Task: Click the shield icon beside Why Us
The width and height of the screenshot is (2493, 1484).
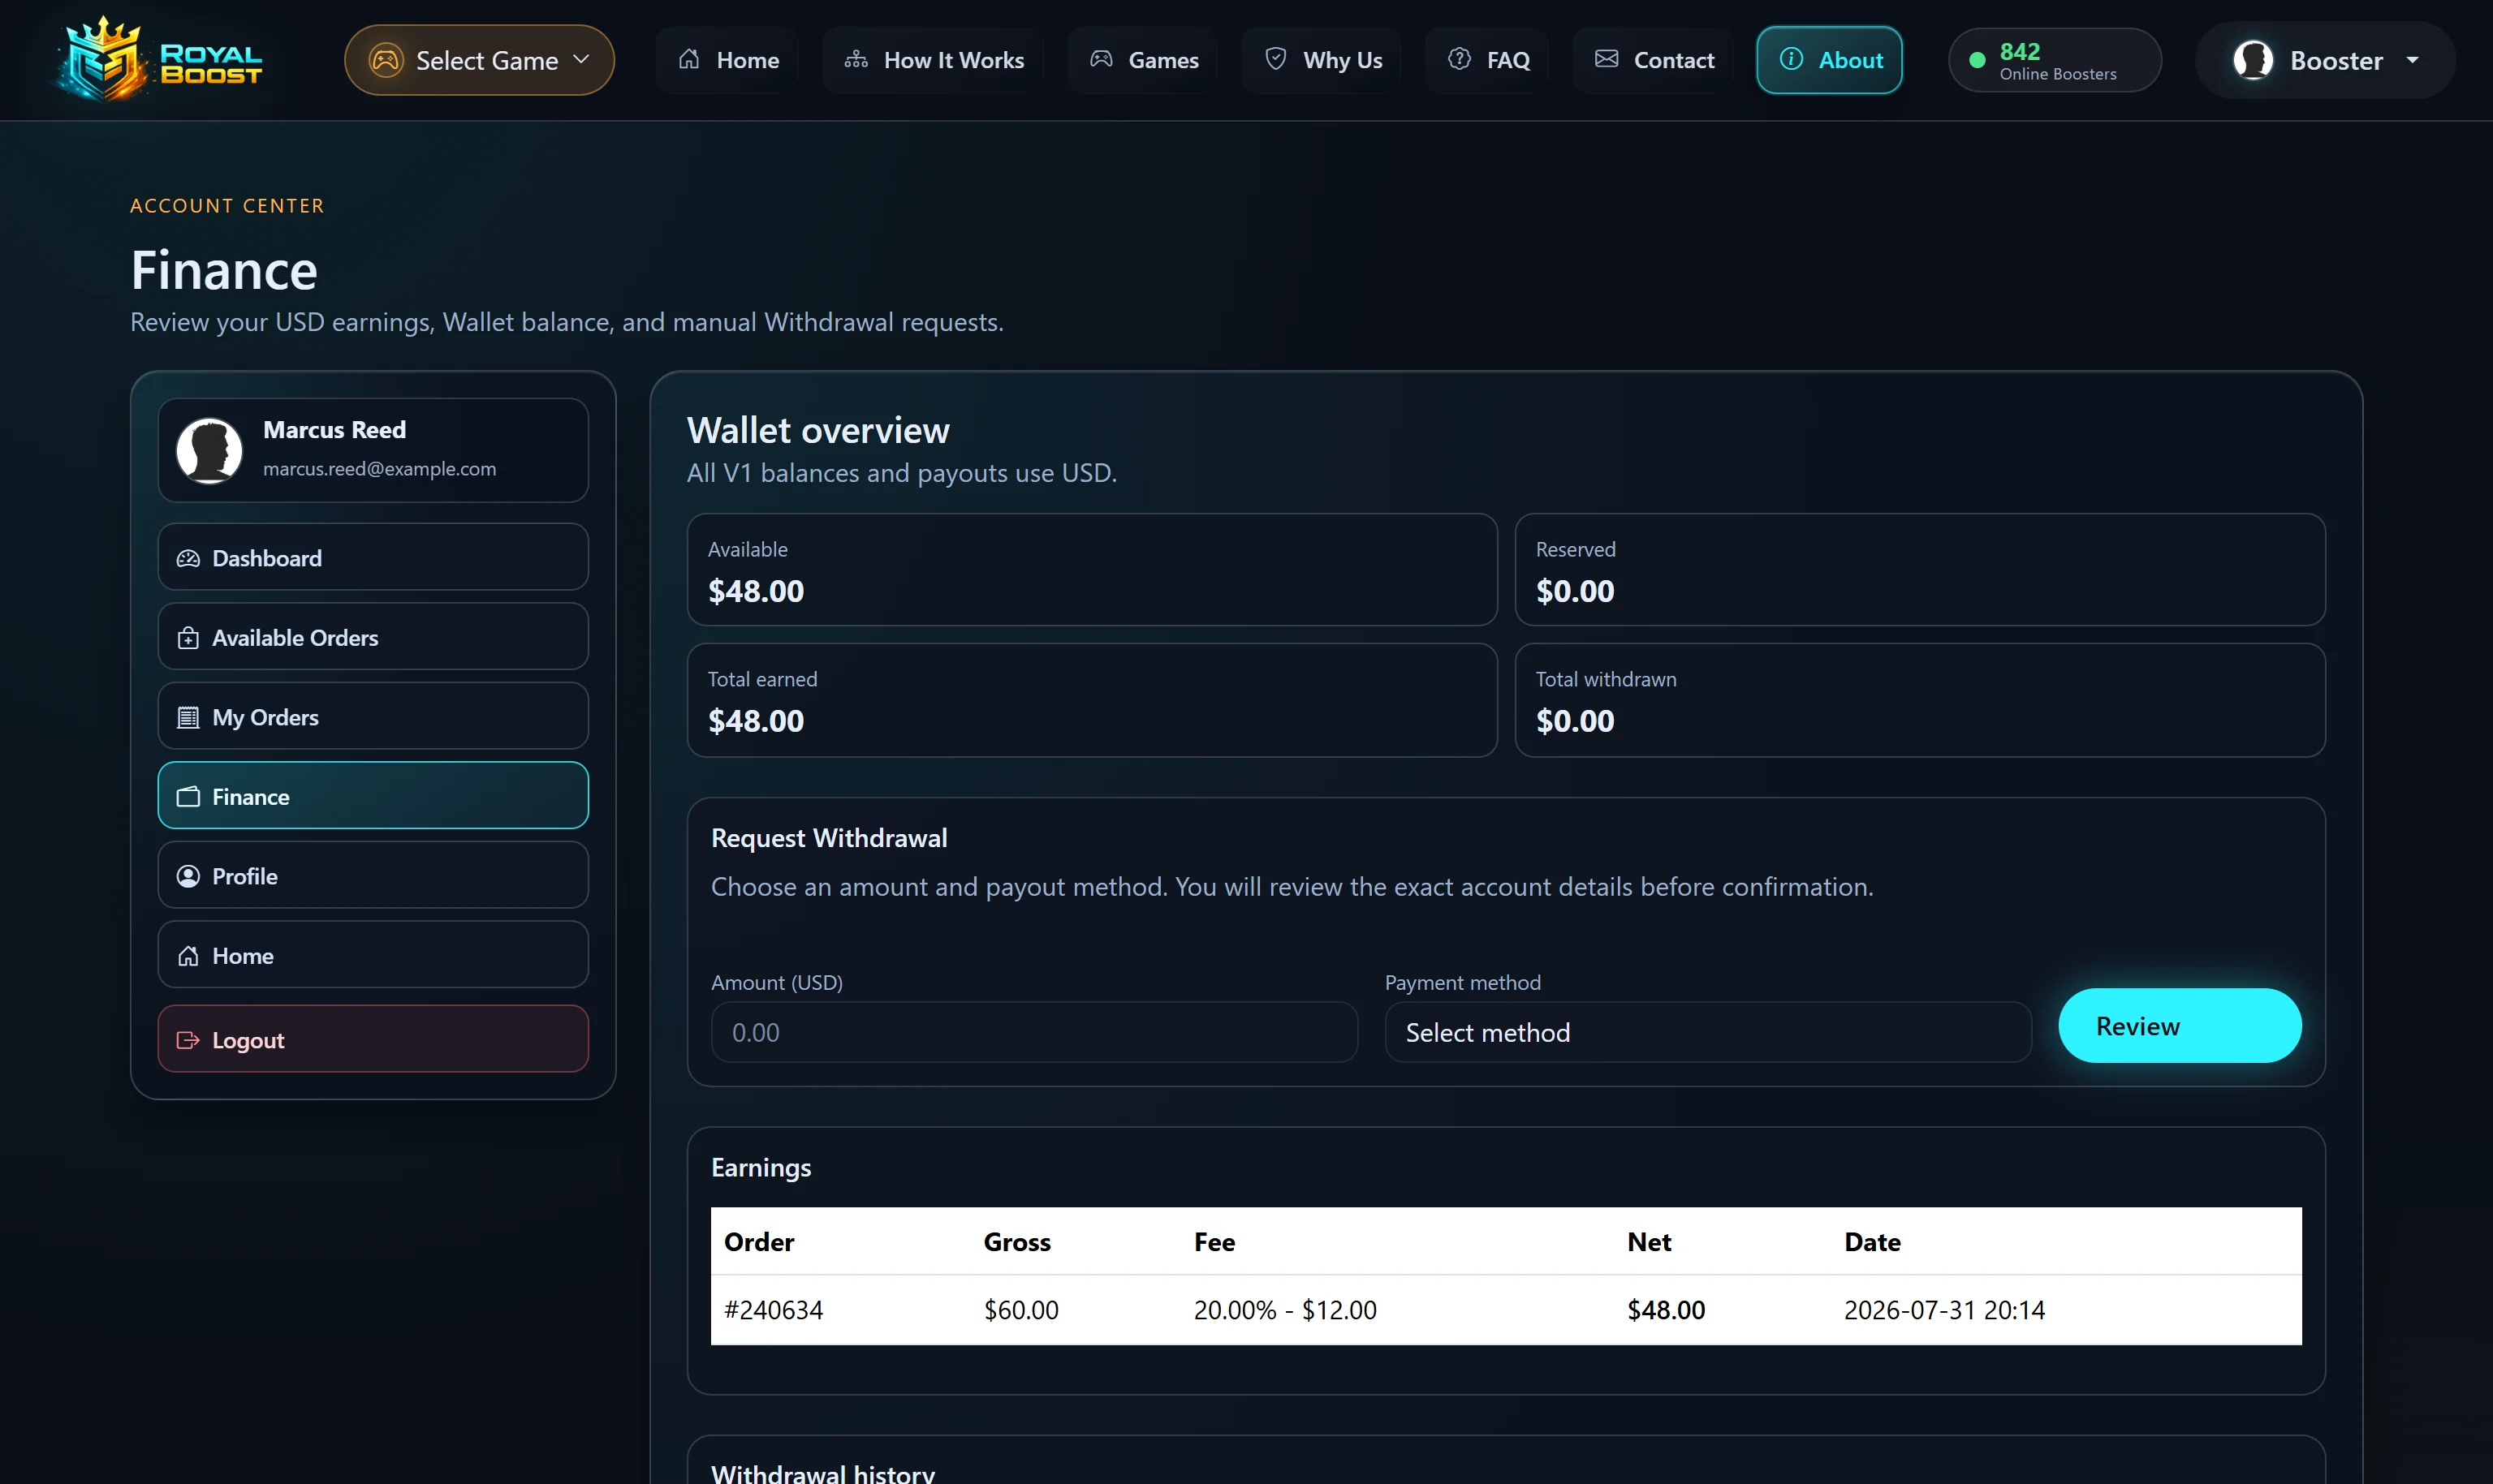Action: click(x=1275, y=59)
